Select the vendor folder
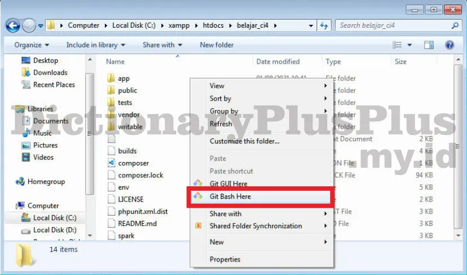The width and height of the screenshot is (467, 275). 123,115
